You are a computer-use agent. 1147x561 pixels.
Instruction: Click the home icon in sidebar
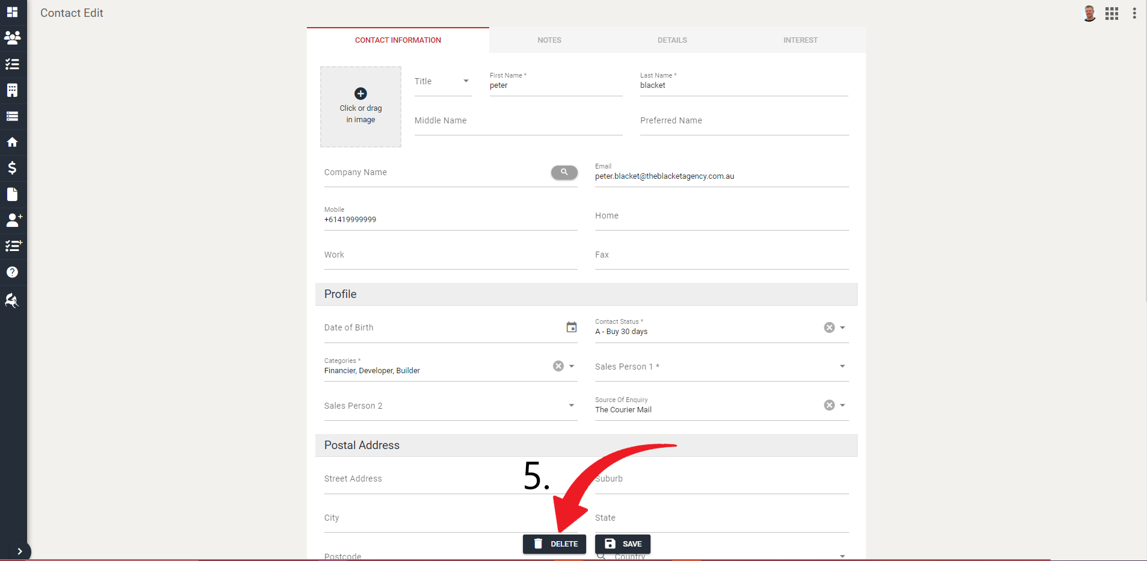pyautogui.click(x=12, y=142)
